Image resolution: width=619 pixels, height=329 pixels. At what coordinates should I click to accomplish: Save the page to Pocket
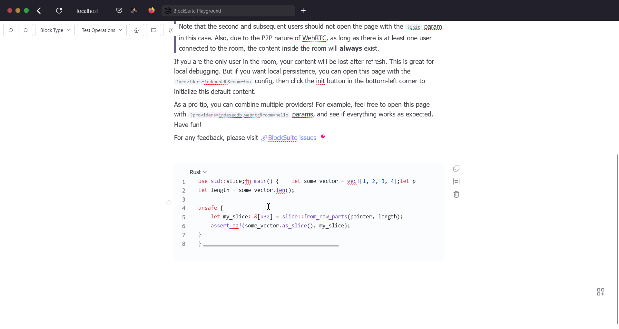point(119,10)
